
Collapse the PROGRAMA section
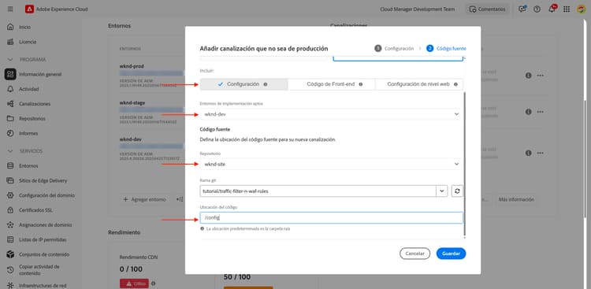pyautogui.click(x=10, y=60)
